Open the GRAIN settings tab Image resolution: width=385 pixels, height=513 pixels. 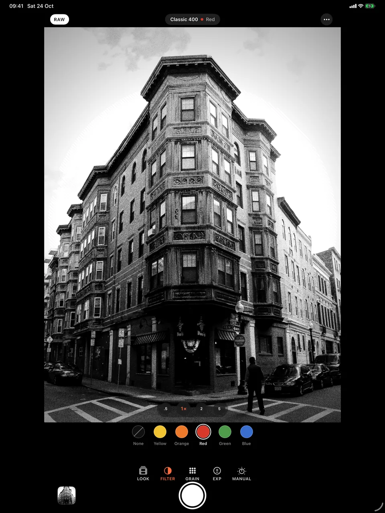(x=192, y=473)
